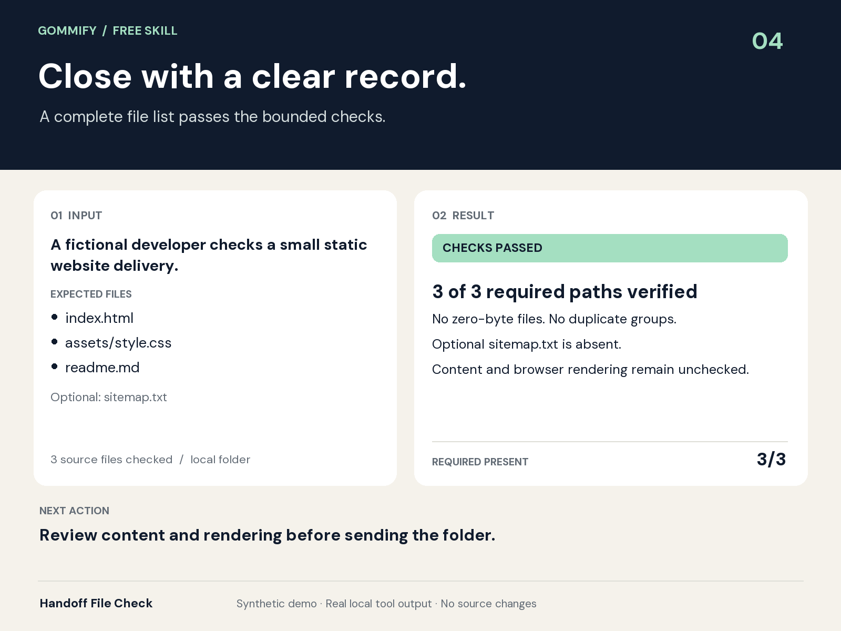
Task: Click 'Optional: sitemap.txt' note
Action: pyautogui.click(x=109, y=397)
